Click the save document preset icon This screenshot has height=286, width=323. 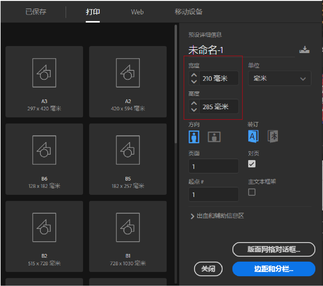(x=304, y=50)
